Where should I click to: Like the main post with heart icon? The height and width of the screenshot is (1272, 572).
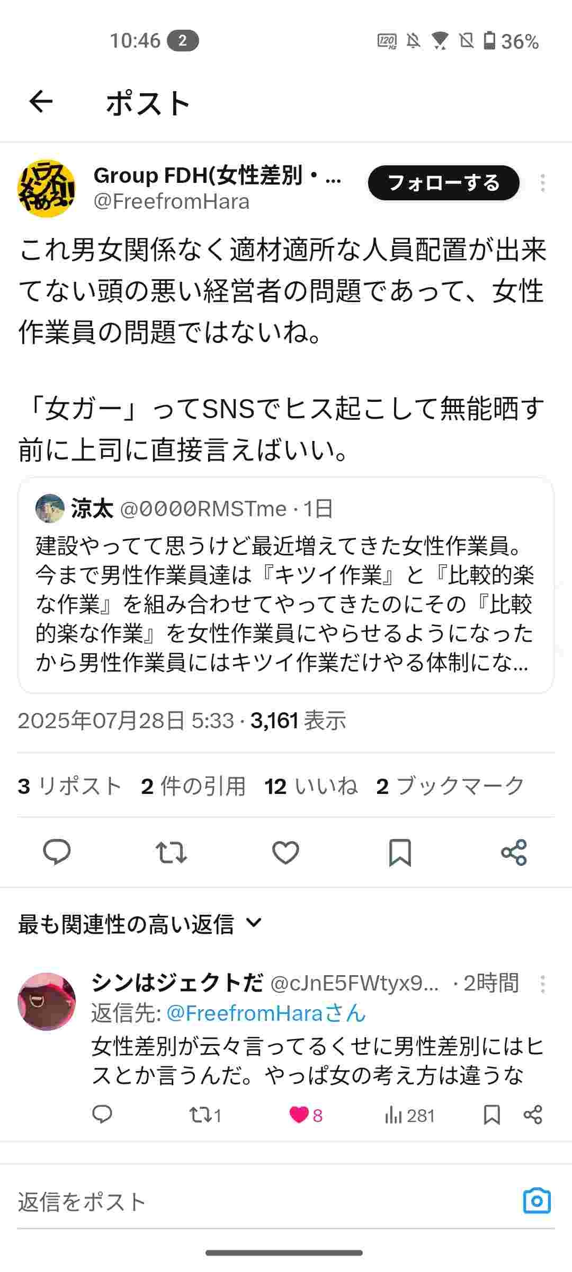coord(285,852)
